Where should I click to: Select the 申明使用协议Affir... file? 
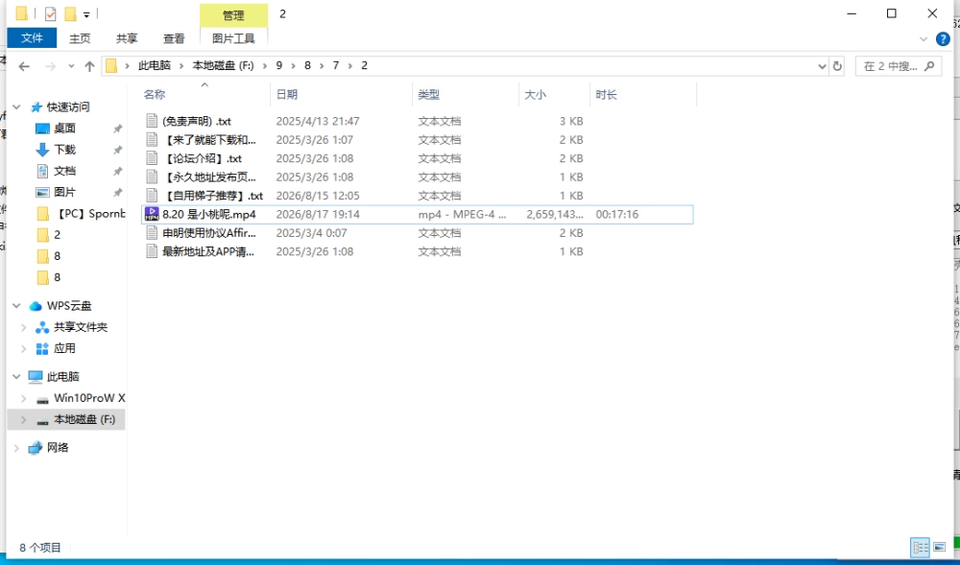209,233
